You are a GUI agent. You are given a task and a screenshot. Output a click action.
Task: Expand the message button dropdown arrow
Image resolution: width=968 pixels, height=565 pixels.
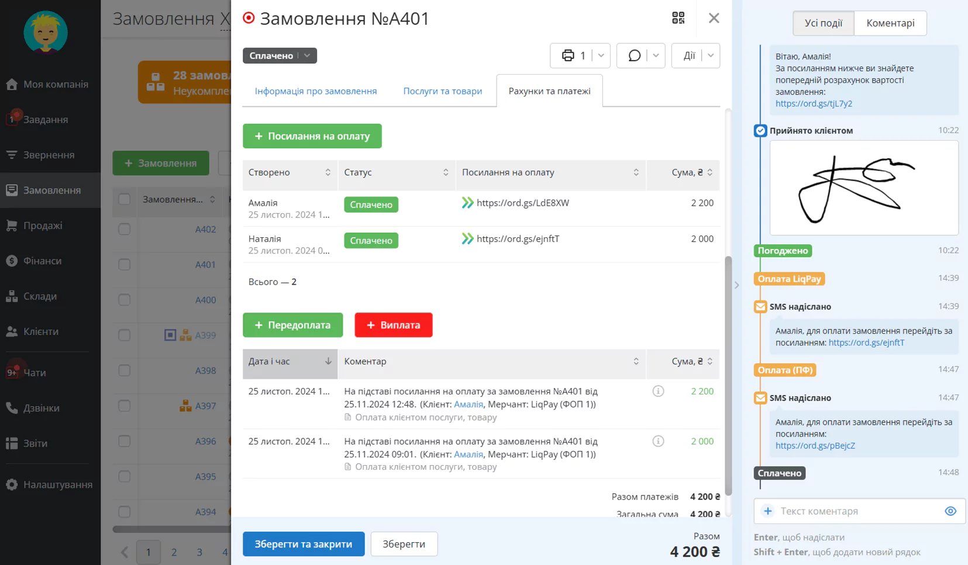pyautogui.click(x=656, y=56)
